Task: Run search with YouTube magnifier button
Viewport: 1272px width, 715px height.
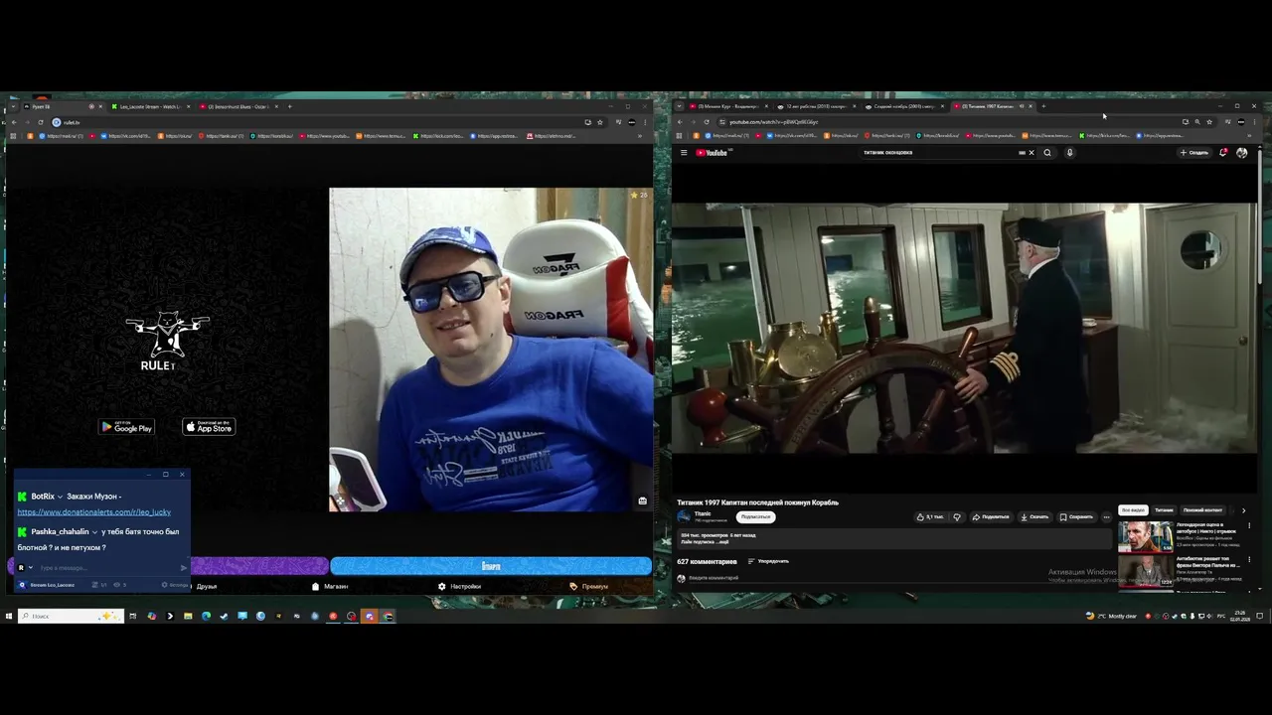Action: coord(1047,153)
